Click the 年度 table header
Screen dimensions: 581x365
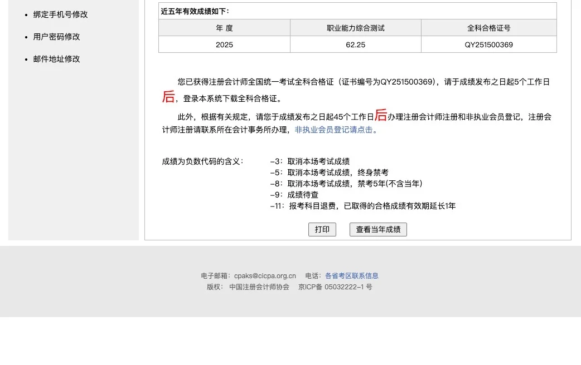(x=224, y=28)
